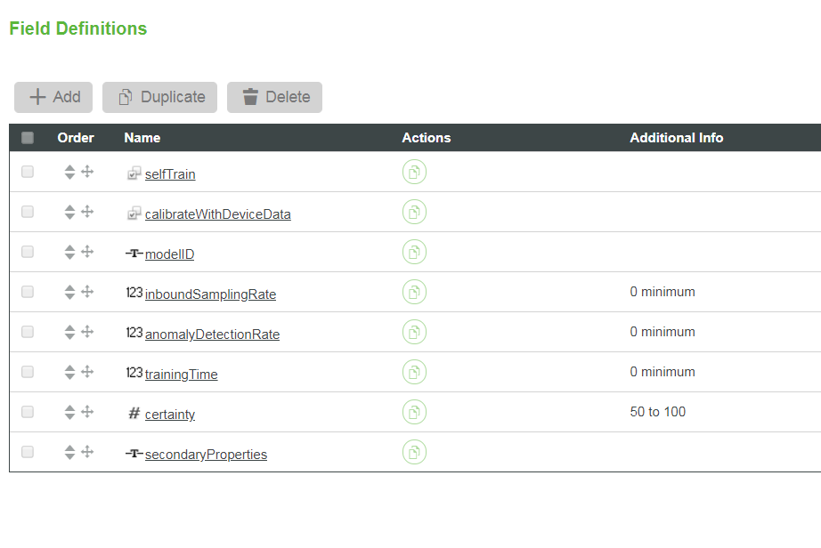
Task: Click the move handle for calibrateWithDeviceData row
Action: tap(87, 212)
